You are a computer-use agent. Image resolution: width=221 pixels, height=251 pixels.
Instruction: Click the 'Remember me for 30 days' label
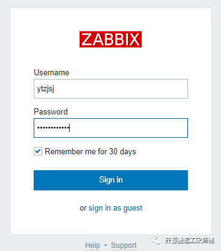coord(91,151)
